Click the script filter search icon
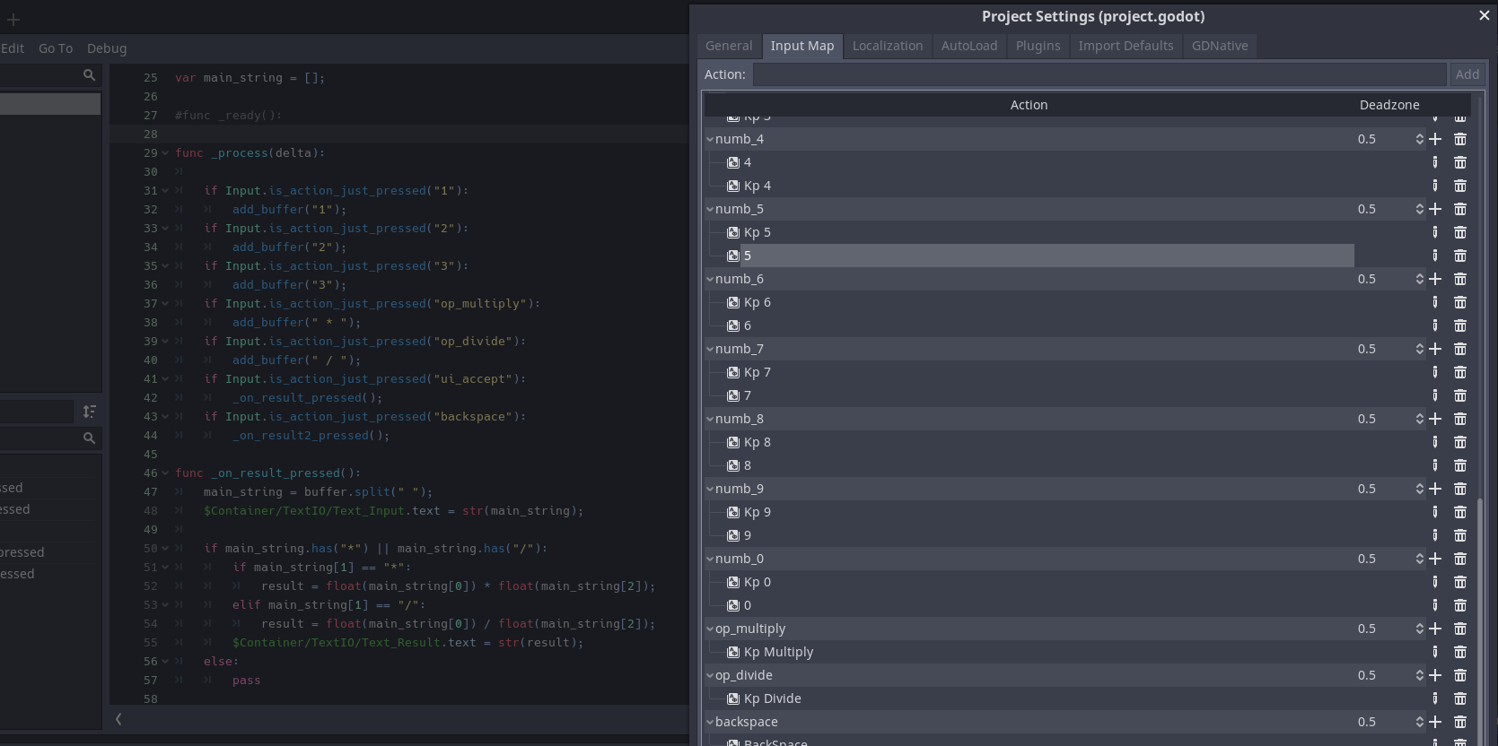Viewport: 1498px width, 746px height. (x=89, y=75)
